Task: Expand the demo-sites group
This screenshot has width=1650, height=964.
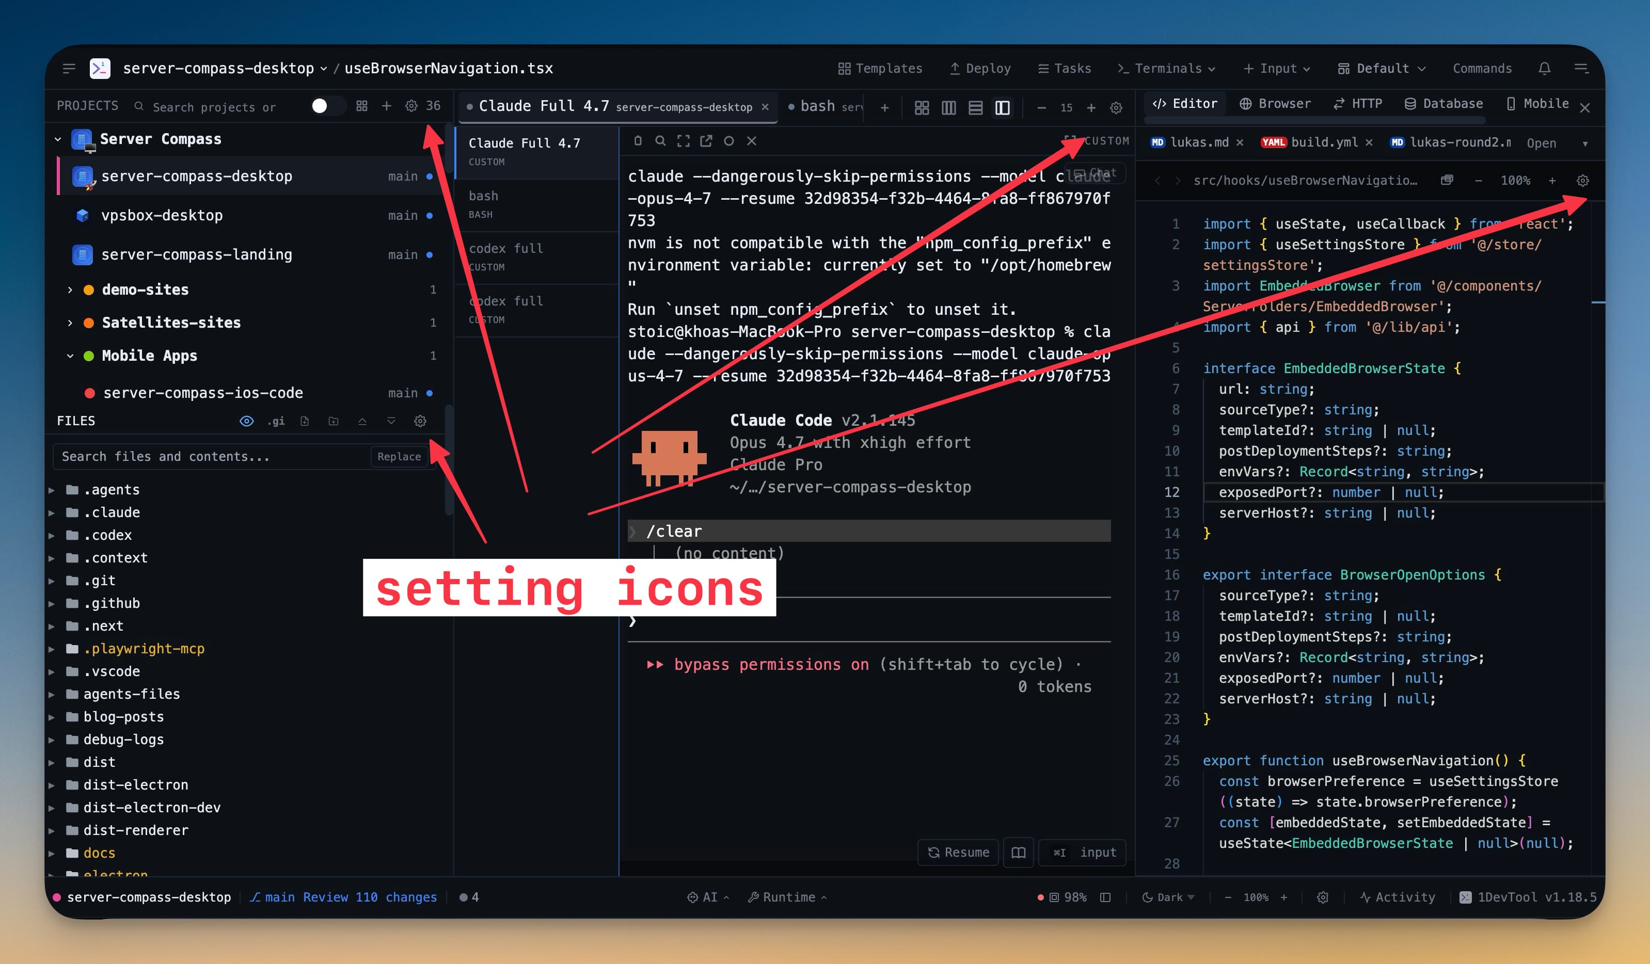Action: pyautogui.click(x=70, y=290)
